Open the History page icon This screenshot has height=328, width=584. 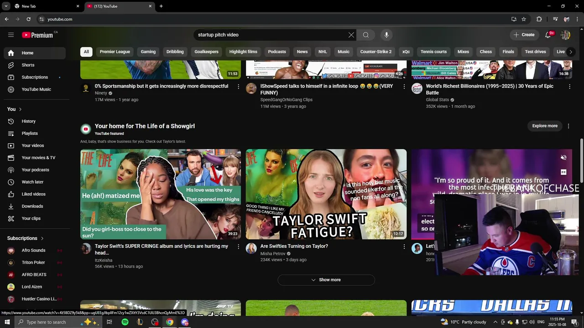[x=11, y=121]
